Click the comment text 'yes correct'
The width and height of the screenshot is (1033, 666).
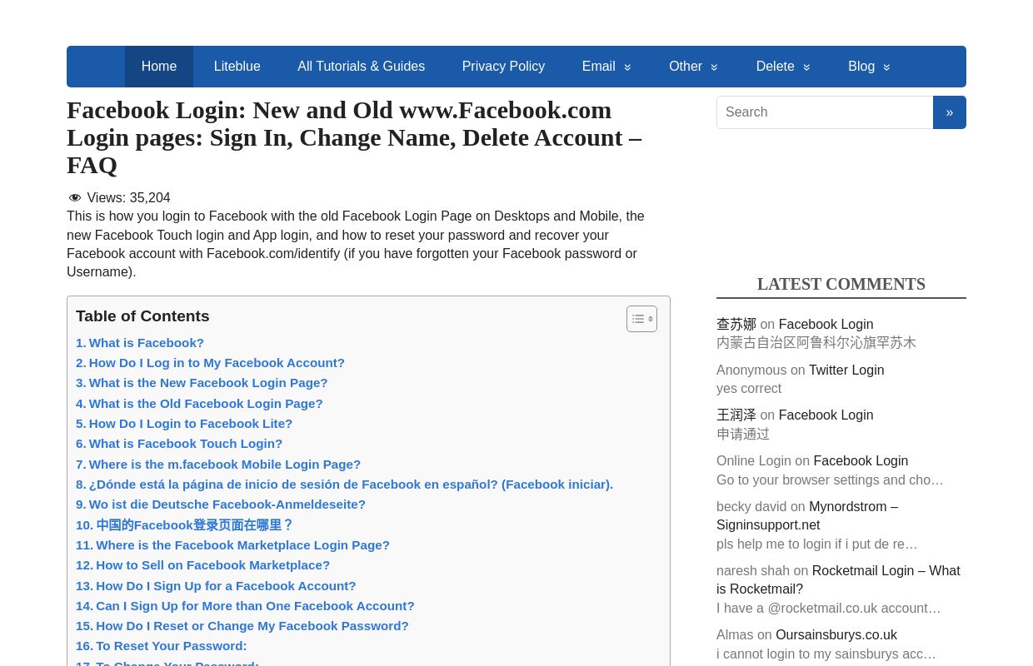(x=749, y=389)
